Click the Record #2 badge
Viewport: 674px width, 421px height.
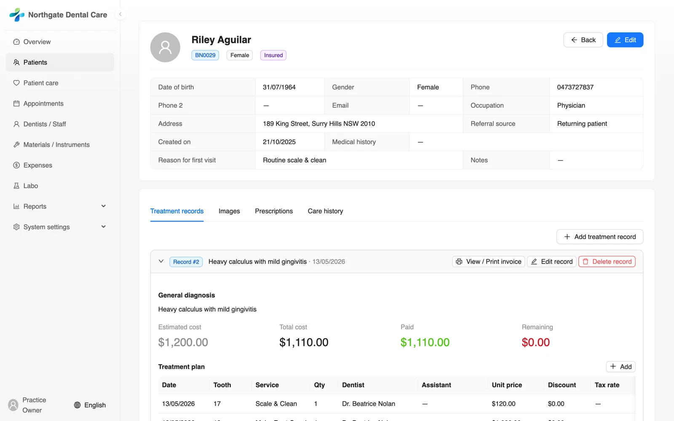(x=186, y=262)
